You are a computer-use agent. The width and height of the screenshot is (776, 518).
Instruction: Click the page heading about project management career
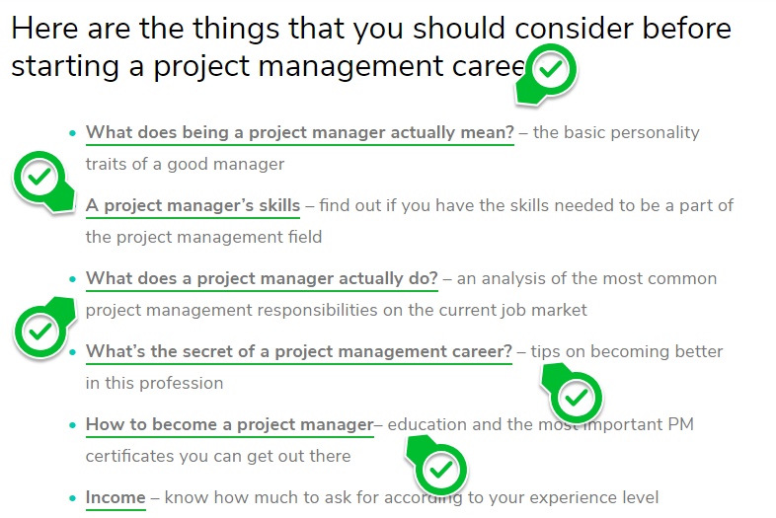pos(370,46)
